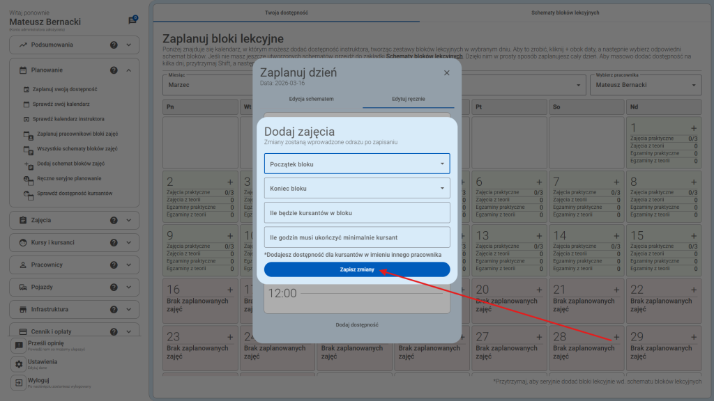714x401 pixels.
Task: Close the Zaplanuj dzień dialog
Action: [x=446, y=72]
